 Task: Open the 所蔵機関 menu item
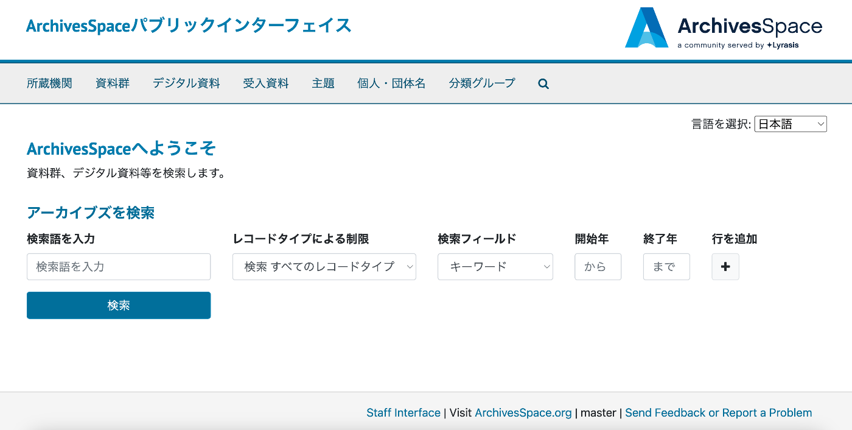(49, 83)
